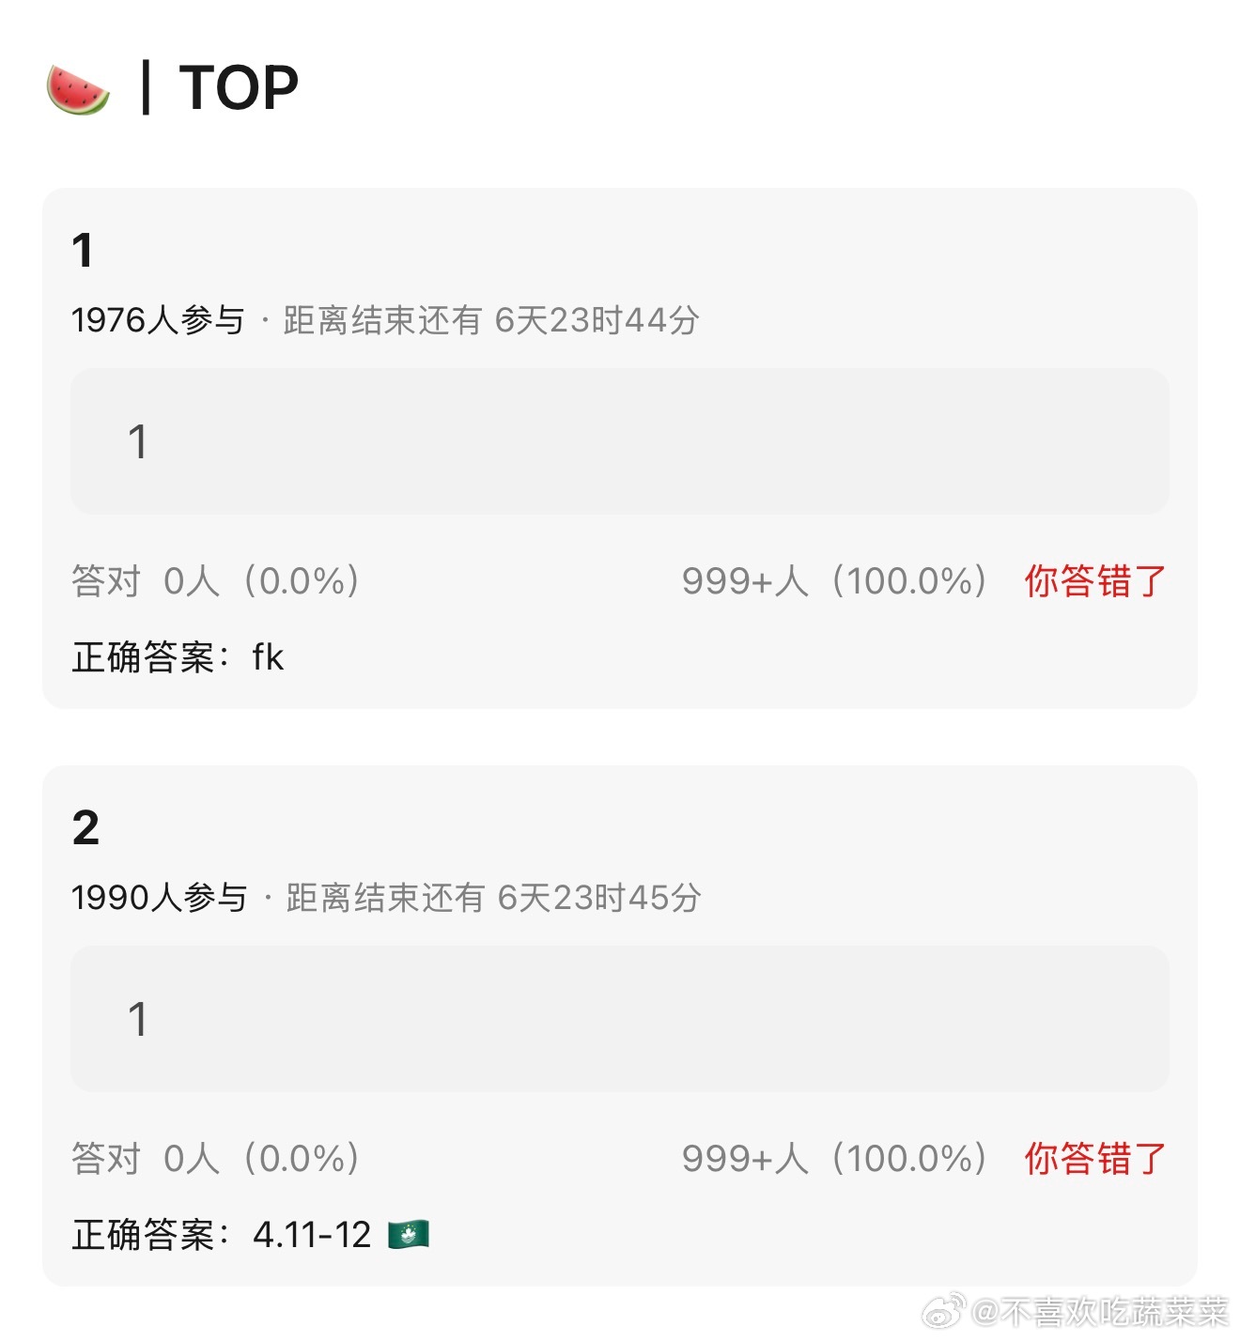Click the red 你答错了 label in question 1
This screenshot has height=1341, width=1240.
[x=1095, y=581]
